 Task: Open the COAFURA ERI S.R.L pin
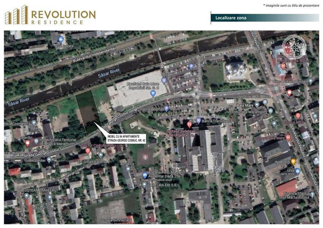tap(144, 185)
